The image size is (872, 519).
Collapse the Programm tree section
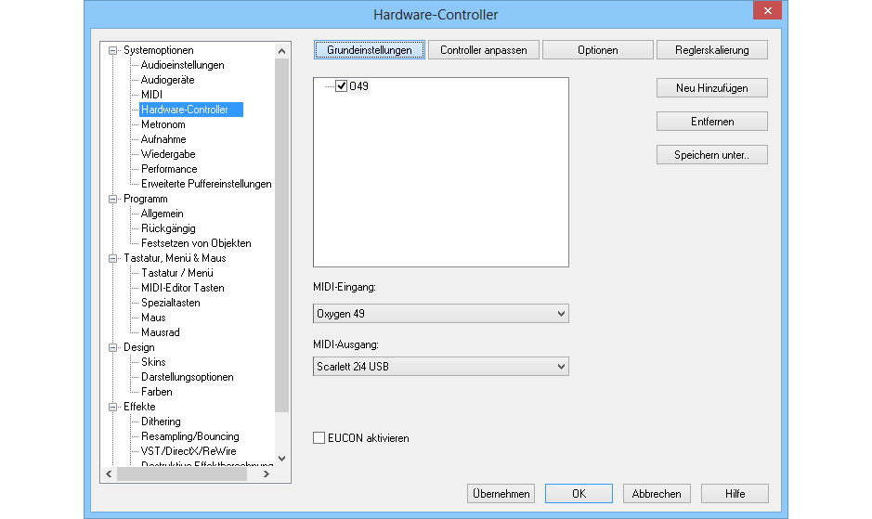(x=114, y=199)
